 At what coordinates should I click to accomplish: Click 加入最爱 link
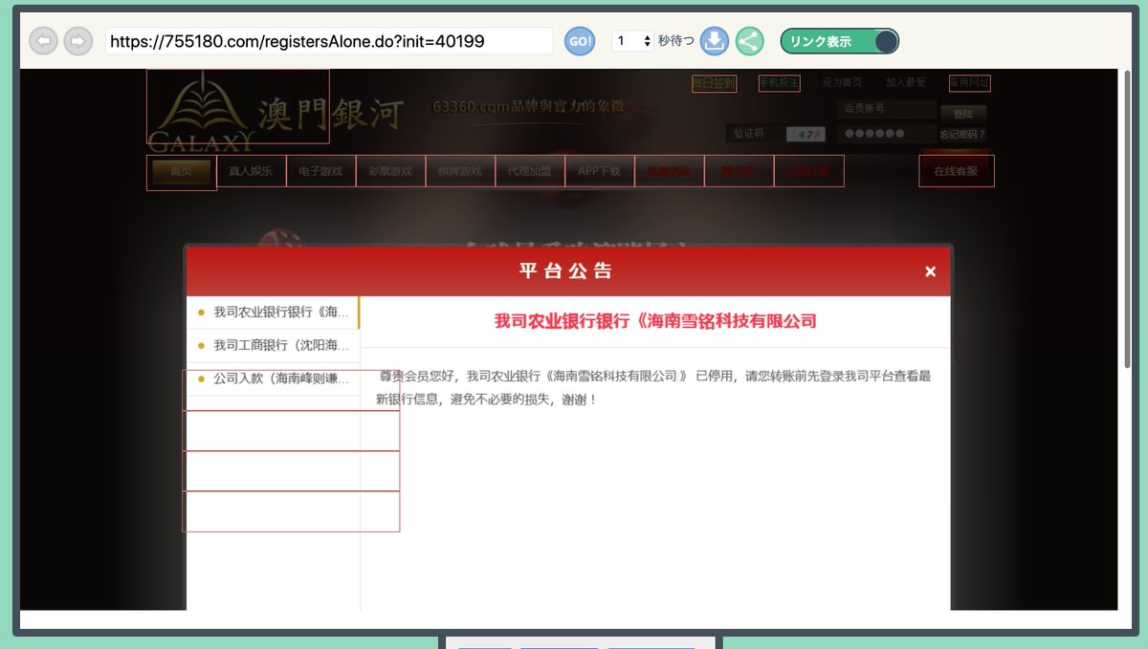click(905, 83)
